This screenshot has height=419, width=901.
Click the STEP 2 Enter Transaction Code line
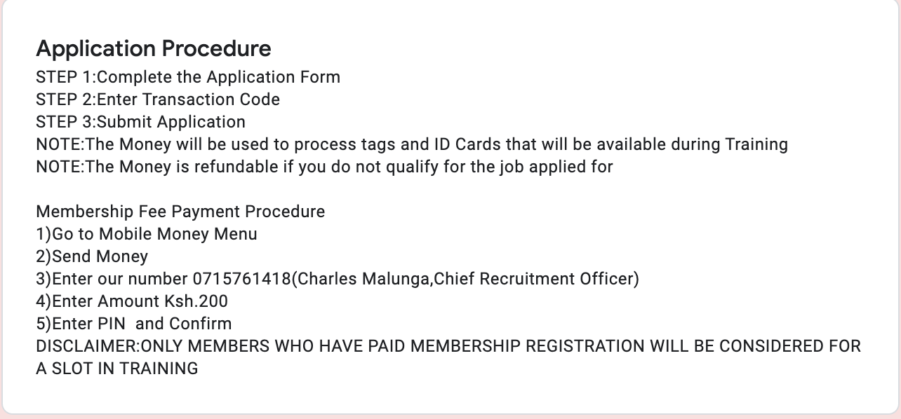pyautogui.click(x=157, y=99)
